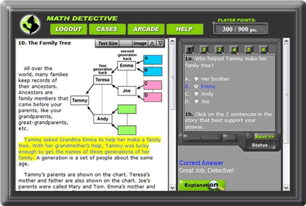Open the Status button
Screen dimensions: 306x206
(261, 145)
